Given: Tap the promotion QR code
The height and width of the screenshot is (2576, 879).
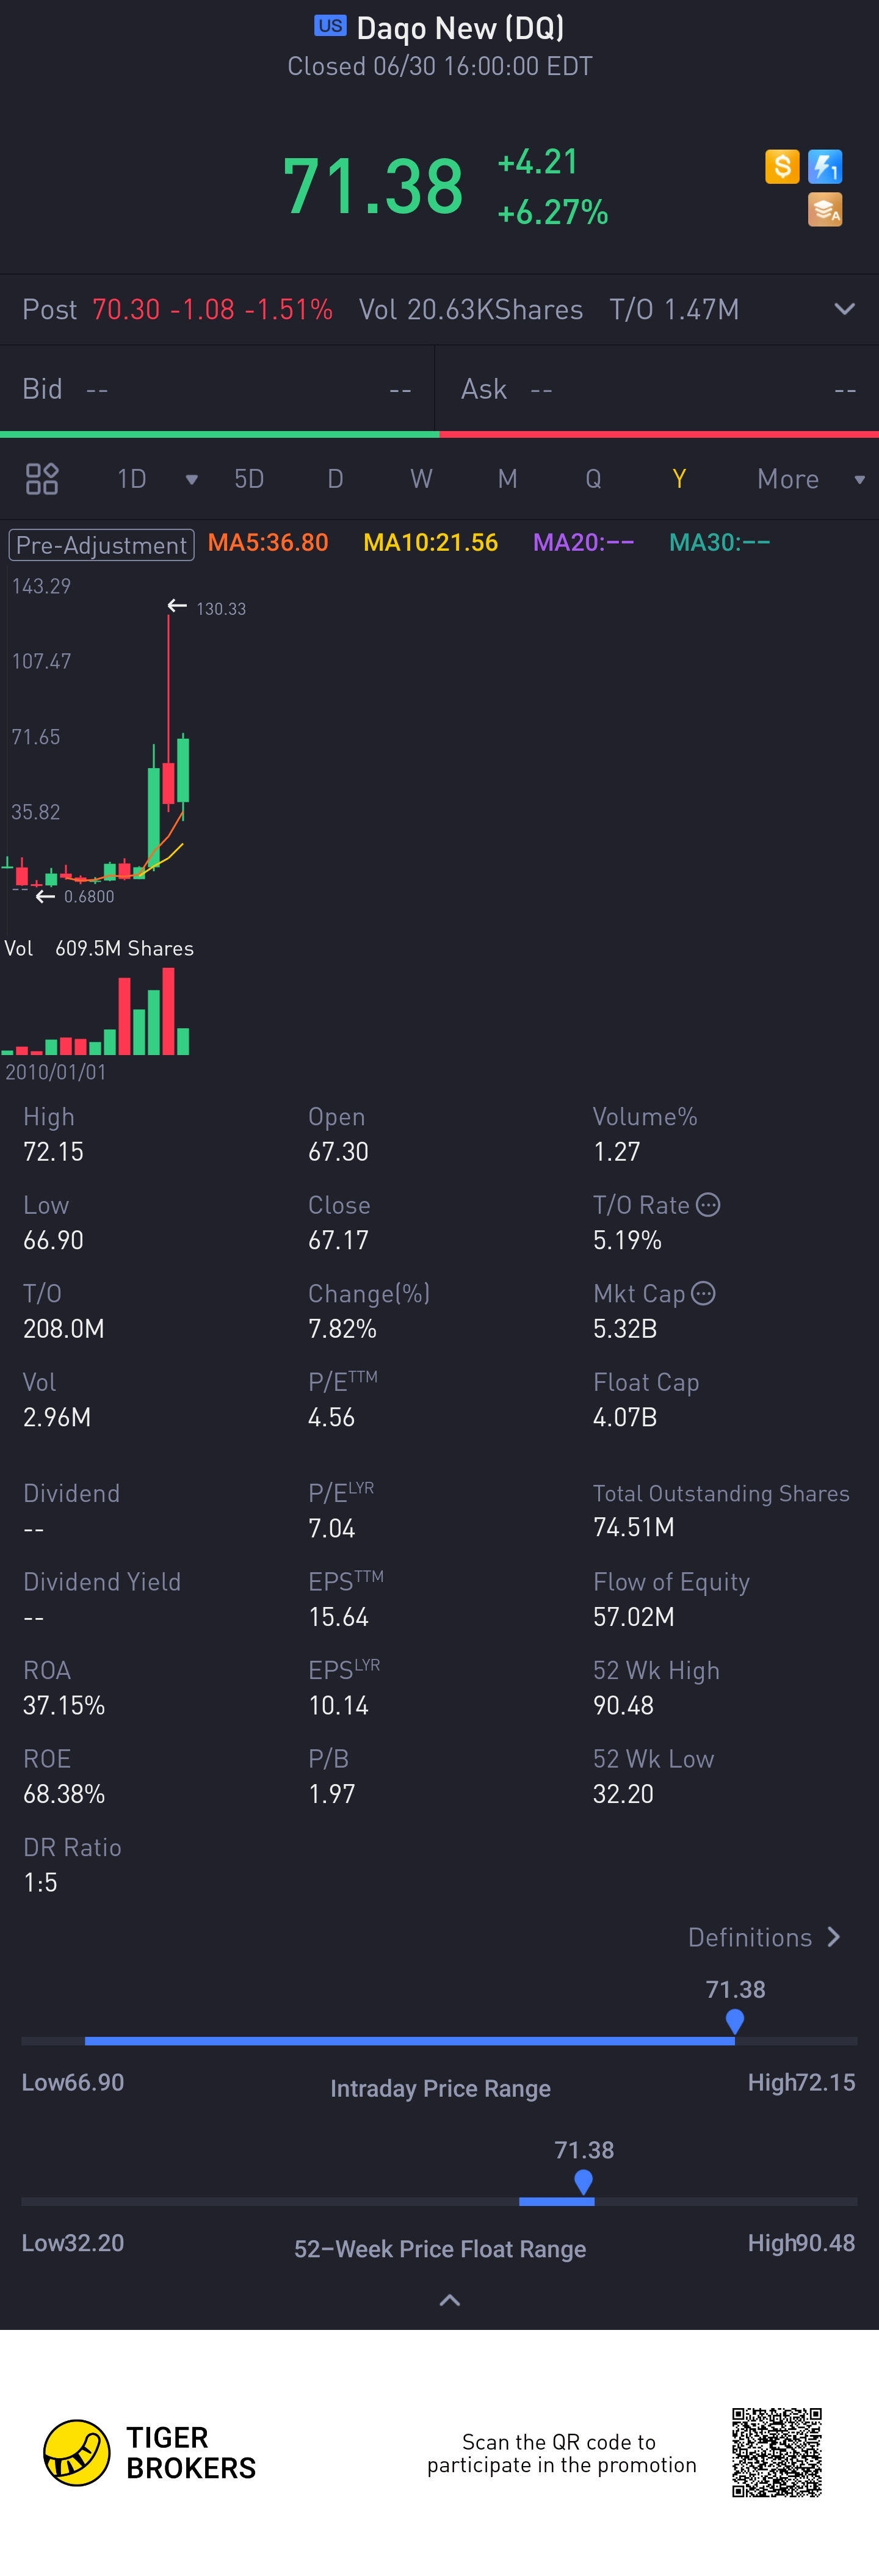Looking at the screenshot, I should click(776, 2452).
